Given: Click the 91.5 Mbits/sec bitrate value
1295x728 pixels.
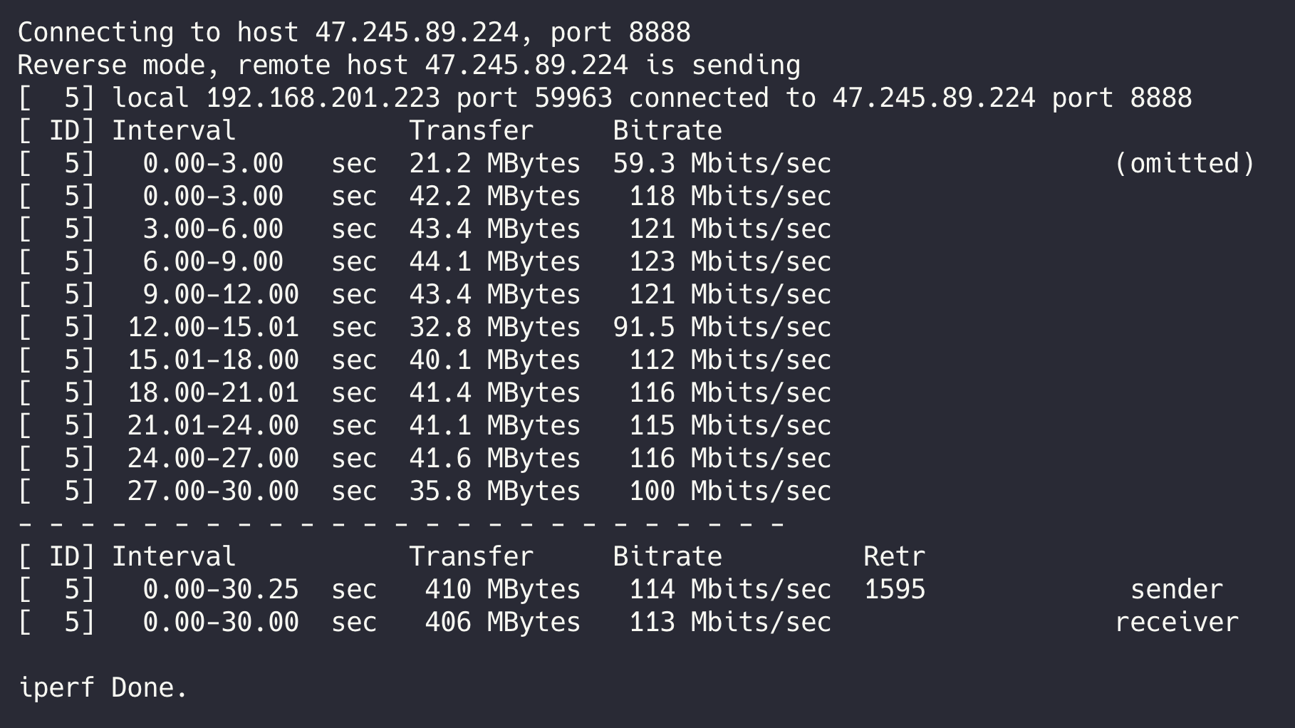Looking at the screenshot, I should (722, 328).
